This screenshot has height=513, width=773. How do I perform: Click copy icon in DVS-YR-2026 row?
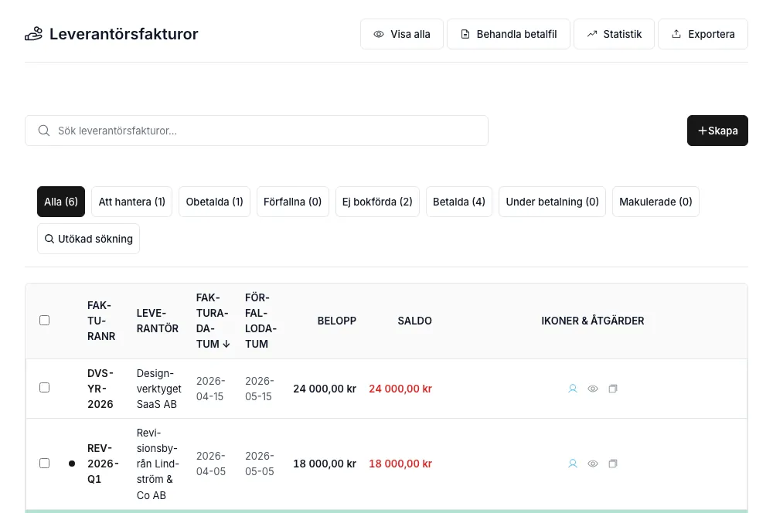613,389
